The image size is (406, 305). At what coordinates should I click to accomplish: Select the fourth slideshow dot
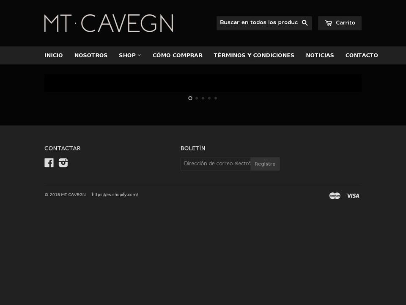[209, 98]
